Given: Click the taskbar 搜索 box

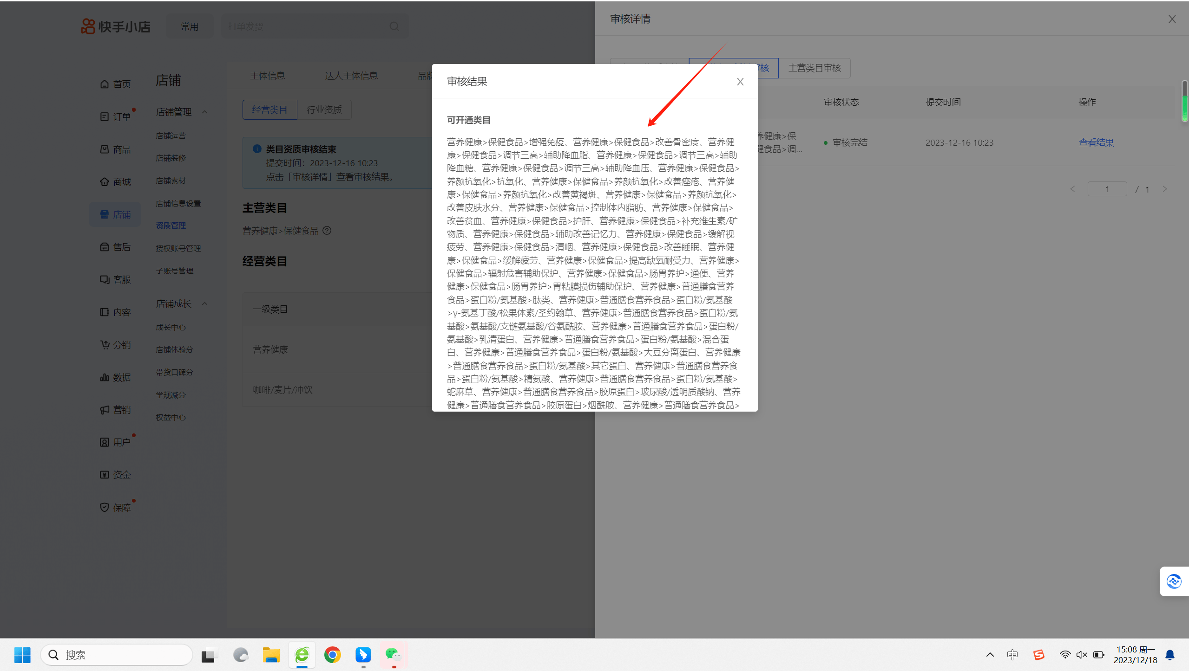Looking at the screenshot, I should (x=116, y=655).
